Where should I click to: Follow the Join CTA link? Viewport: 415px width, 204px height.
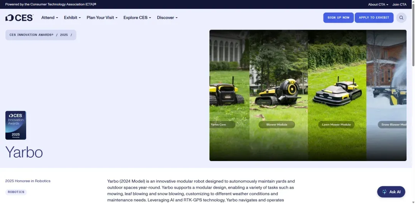pos(399,5)
